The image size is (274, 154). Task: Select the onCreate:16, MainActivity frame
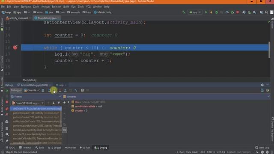click(x=36, y=109)
